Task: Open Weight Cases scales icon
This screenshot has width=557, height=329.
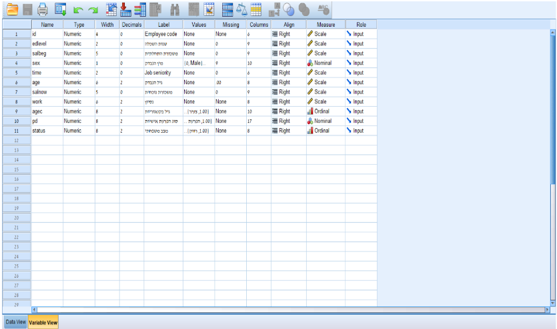Action: click(x=242, y=9)
